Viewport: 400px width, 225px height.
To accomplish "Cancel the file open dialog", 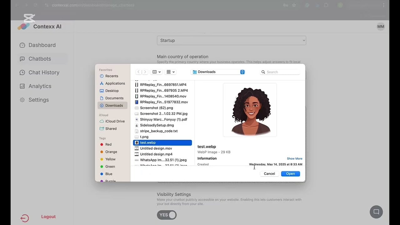I will pyautogui.click(x=269, y=174).
